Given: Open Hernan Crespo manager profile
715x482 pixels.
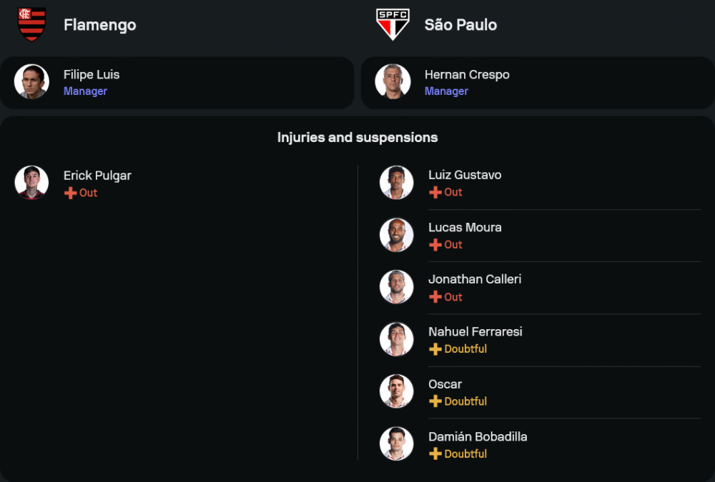Looking at the screenshot, I should (x=467, y=75).
